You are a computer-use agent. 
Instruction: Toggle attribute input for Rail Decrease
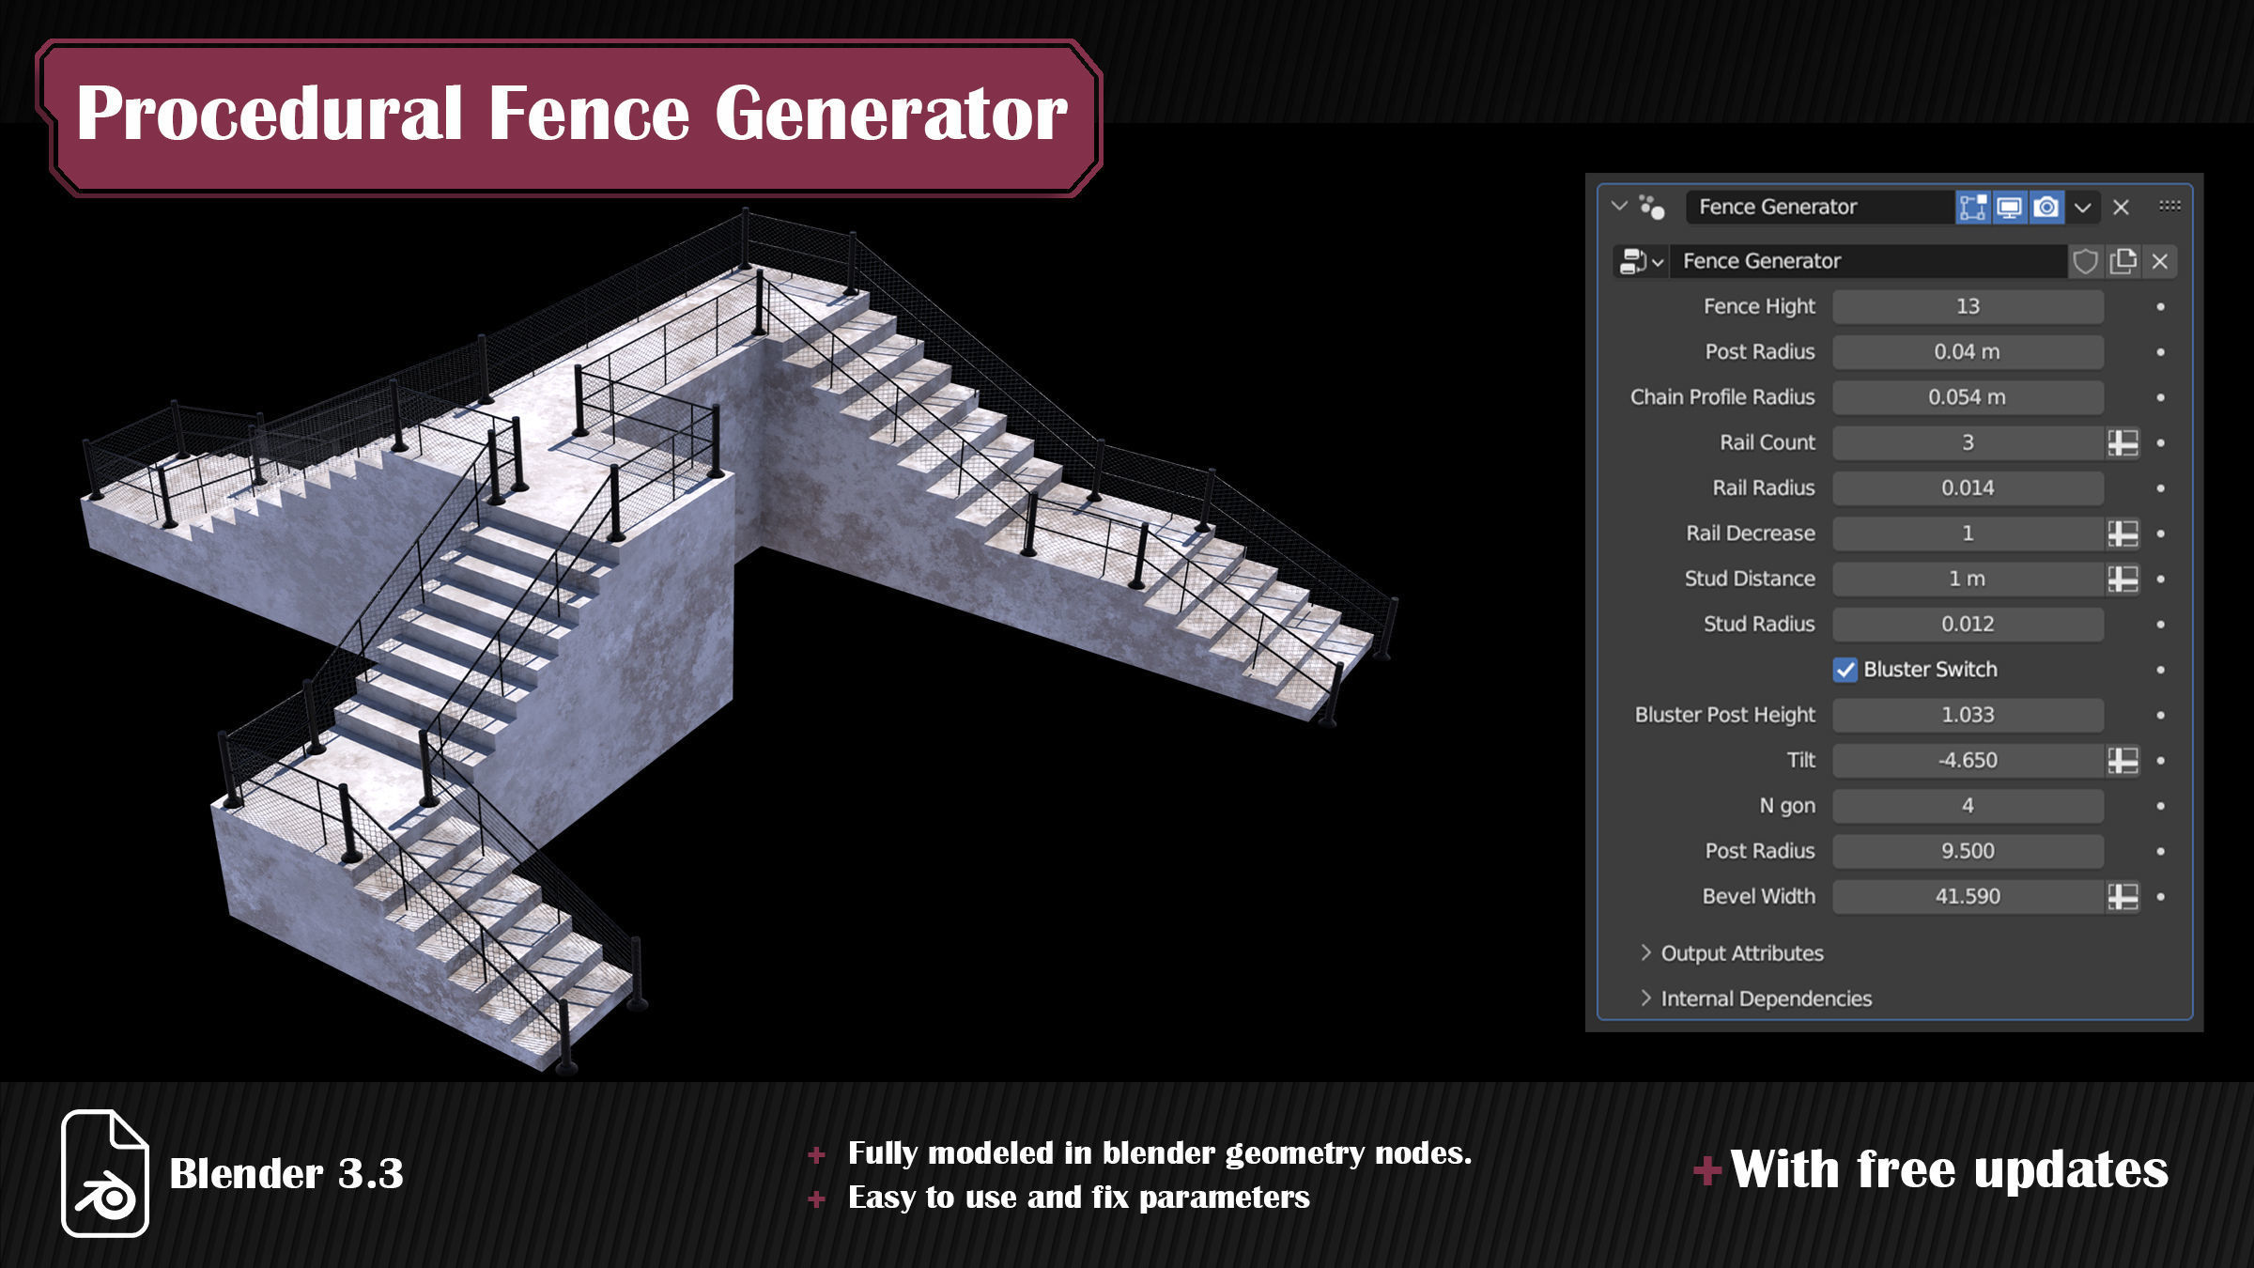(x=2123, y=533)
